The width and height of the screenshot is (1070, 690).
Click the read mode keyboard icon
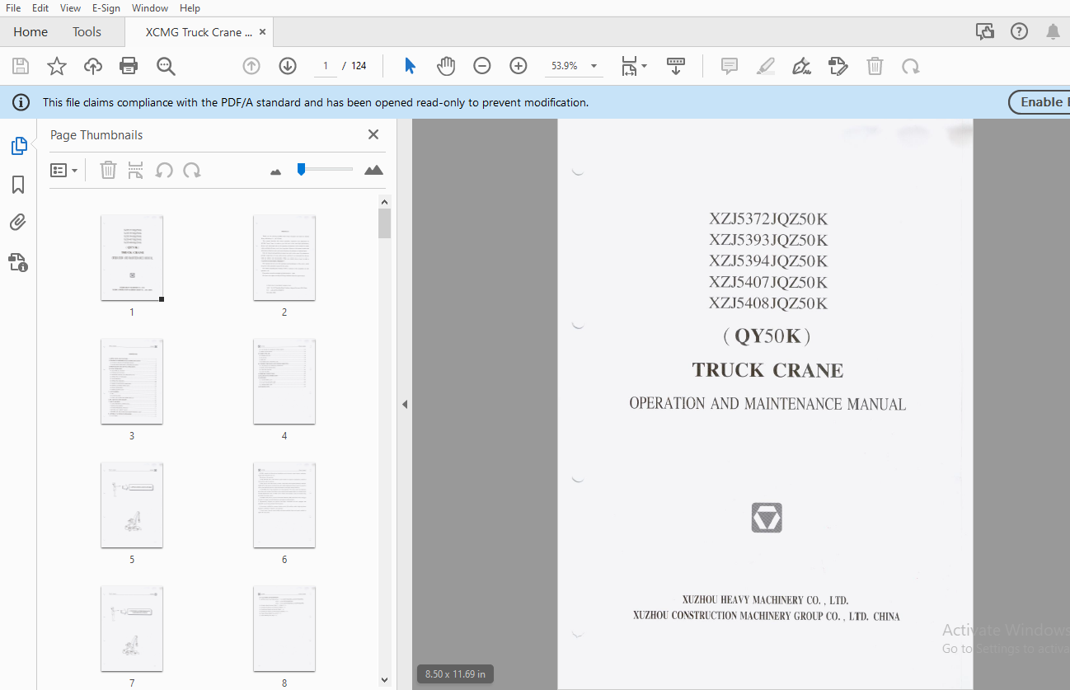coord(676,66)
